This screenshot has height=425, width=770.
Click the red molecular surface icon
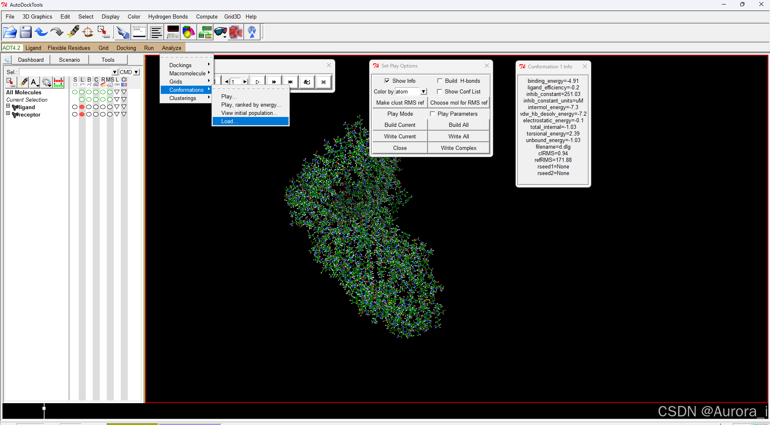(236, 32)
